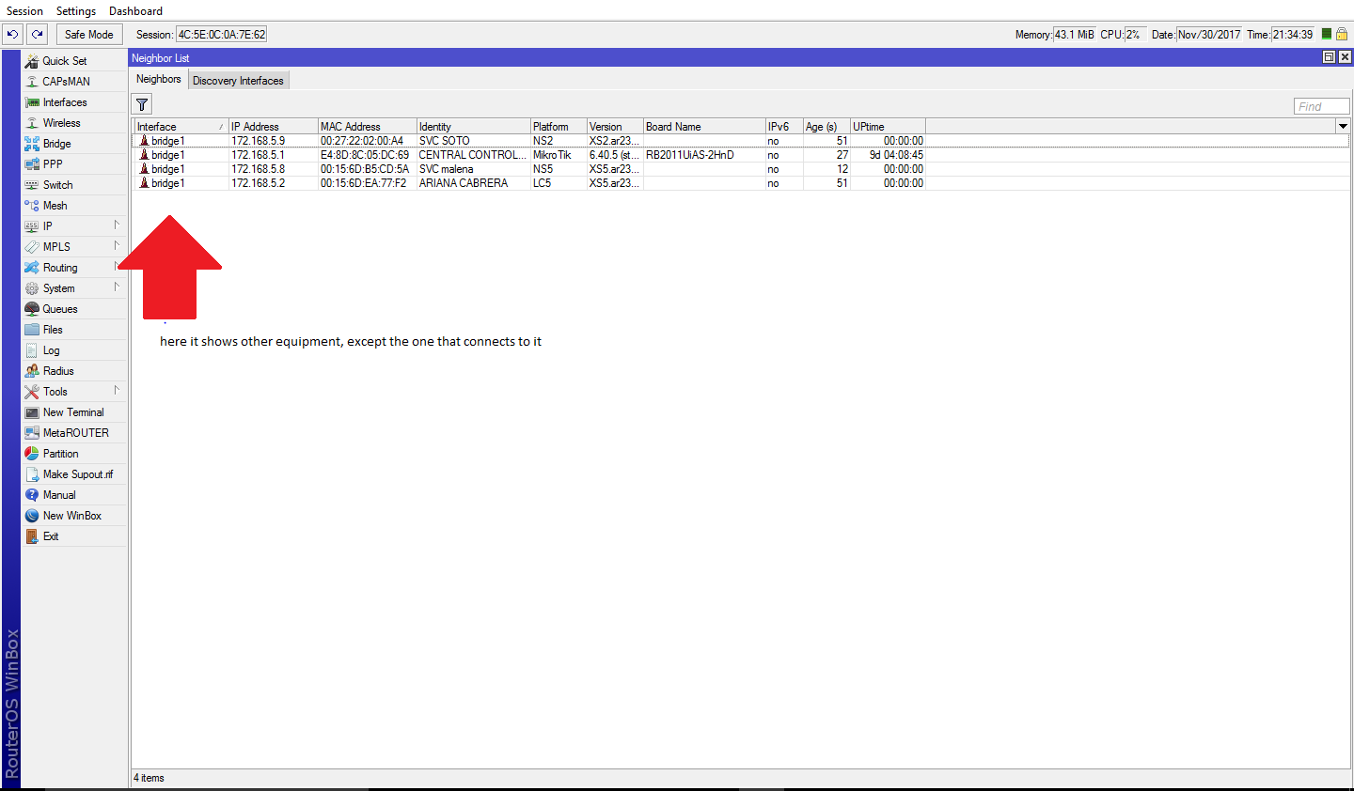Screen dimensions: 1354x791
Task: Click the System gear icon
Action: [32, 288]
